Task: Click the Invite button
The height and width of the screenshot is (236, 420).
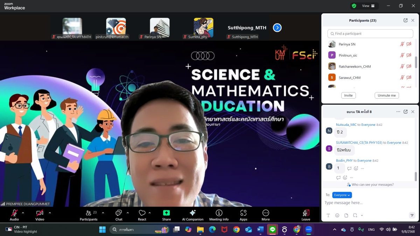Action: point(348,95)
